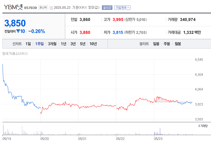Click the 05/23 date marker on the chart axis
211x142 pixels.
158,139
